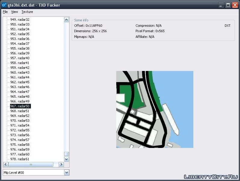Click the Pixel Format: 0x565 text
Screen dimensions: 240x181
[x=150, y=31]
